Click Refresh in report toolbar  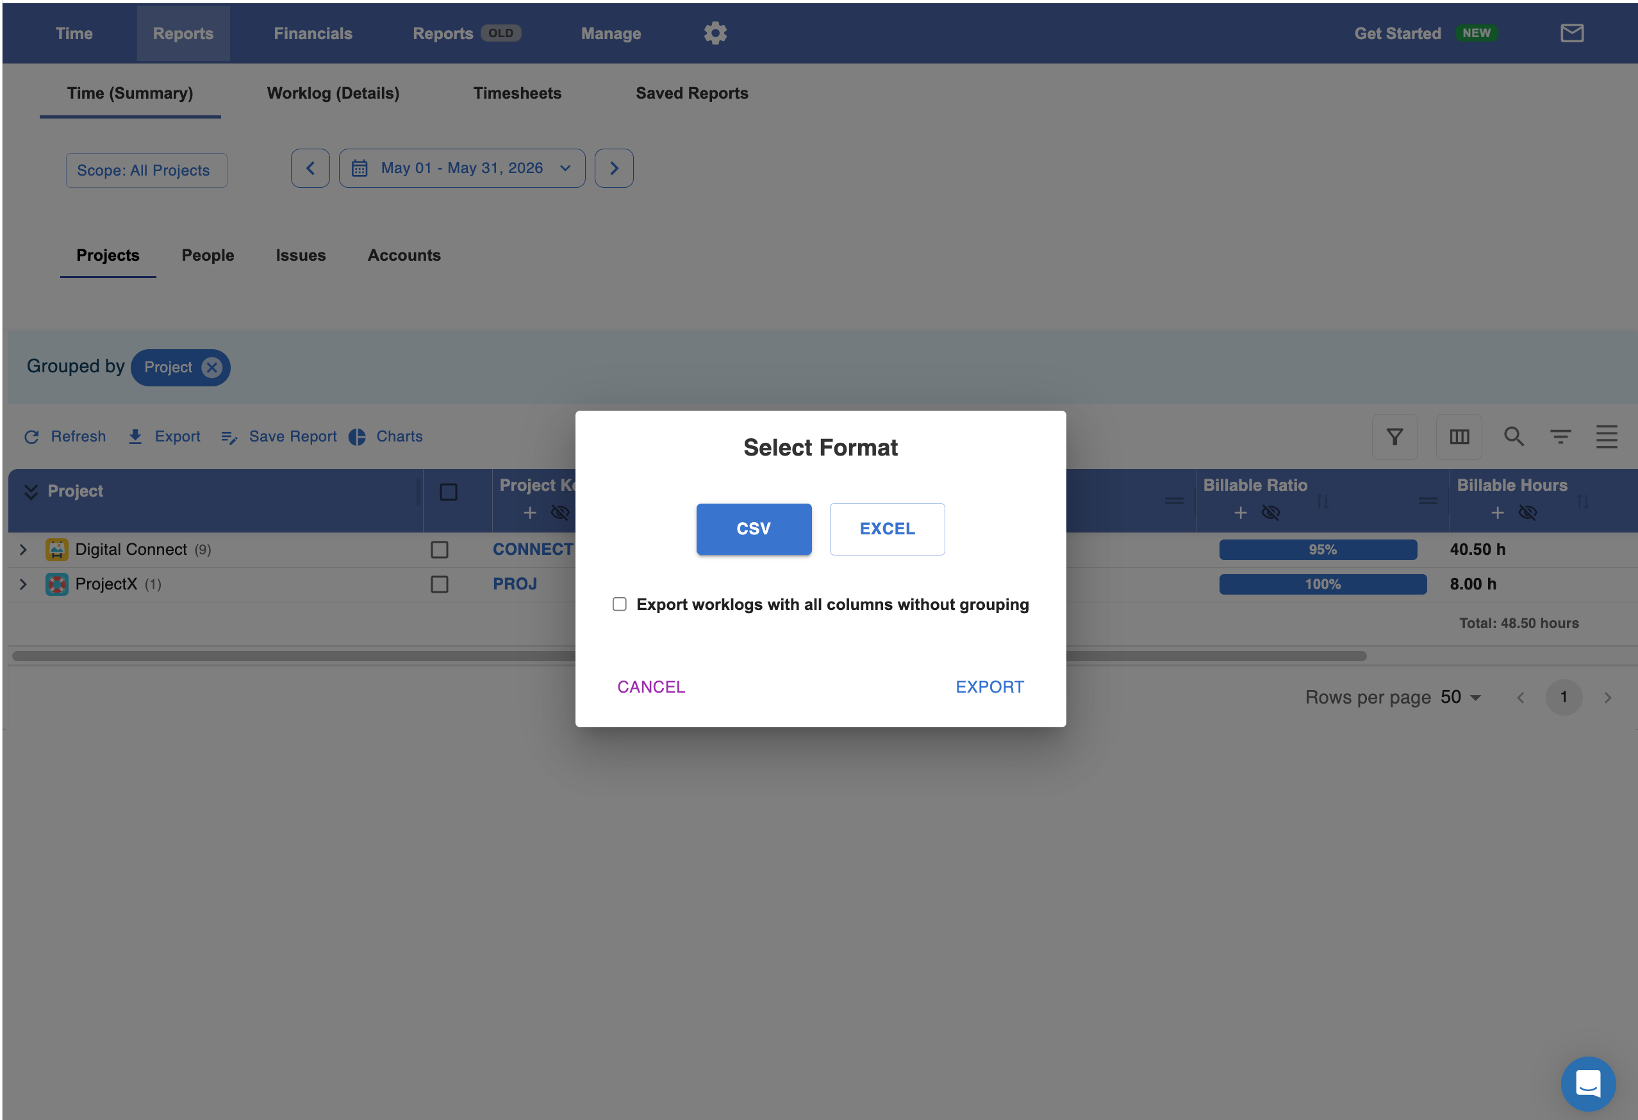(x=65, y=437)
